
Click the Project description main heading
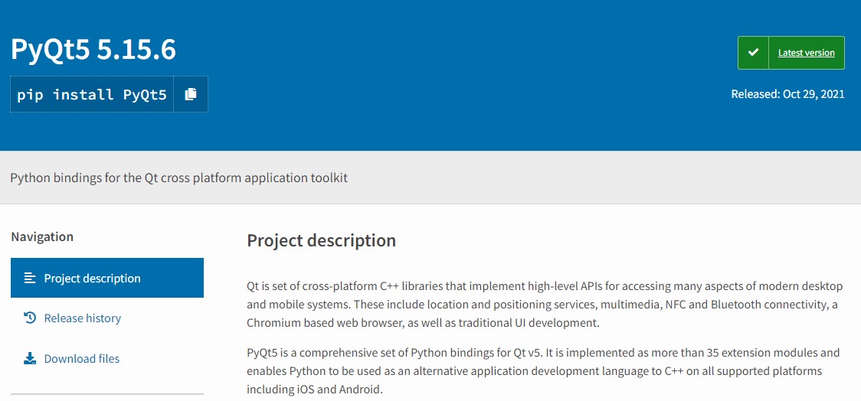tap(321, 240)
